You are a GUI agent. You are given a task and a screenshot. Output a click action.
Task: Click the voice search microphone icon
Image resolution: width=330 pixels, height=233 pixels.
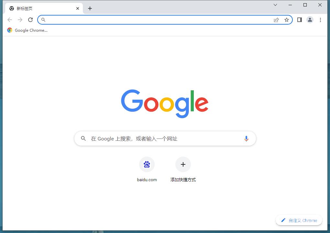pyautogui.click(x=246, y=139)
